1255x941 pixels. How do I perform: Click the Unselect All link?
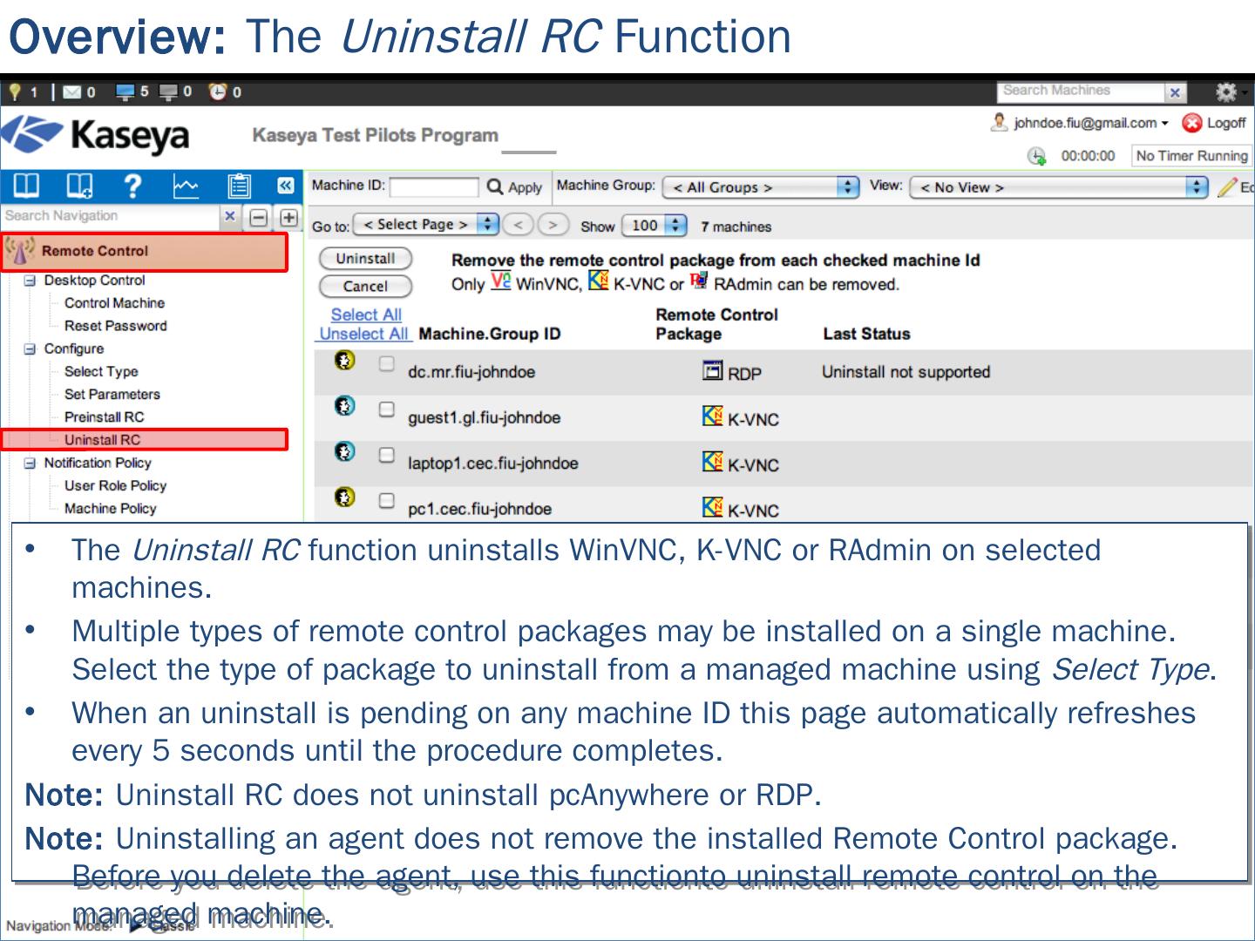363,334
